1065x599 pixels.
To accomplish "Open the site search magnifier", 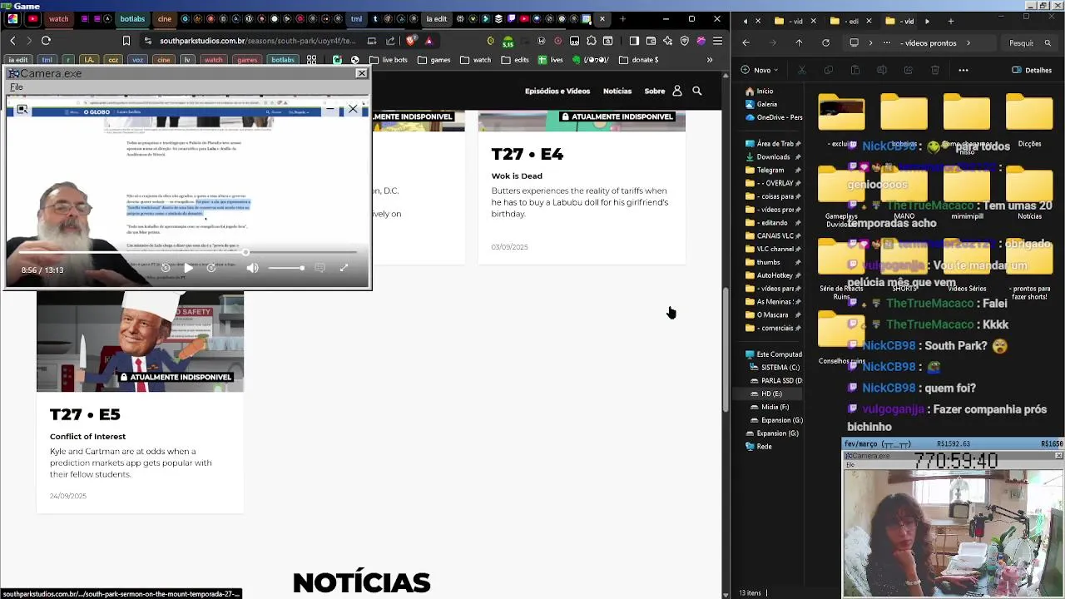I will 697,91.
